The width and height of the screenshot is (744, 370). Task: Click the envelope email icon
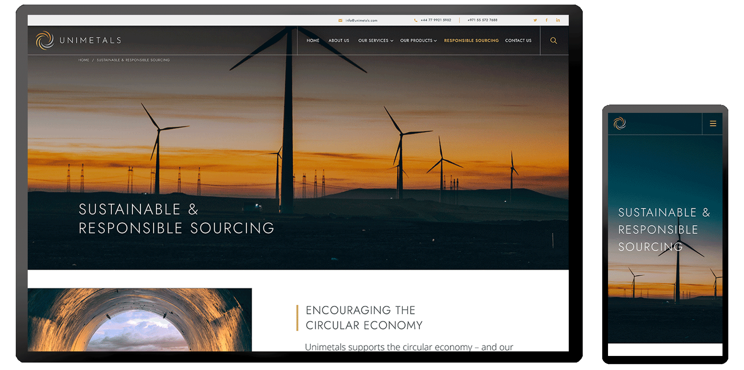(x=340, y=20)
